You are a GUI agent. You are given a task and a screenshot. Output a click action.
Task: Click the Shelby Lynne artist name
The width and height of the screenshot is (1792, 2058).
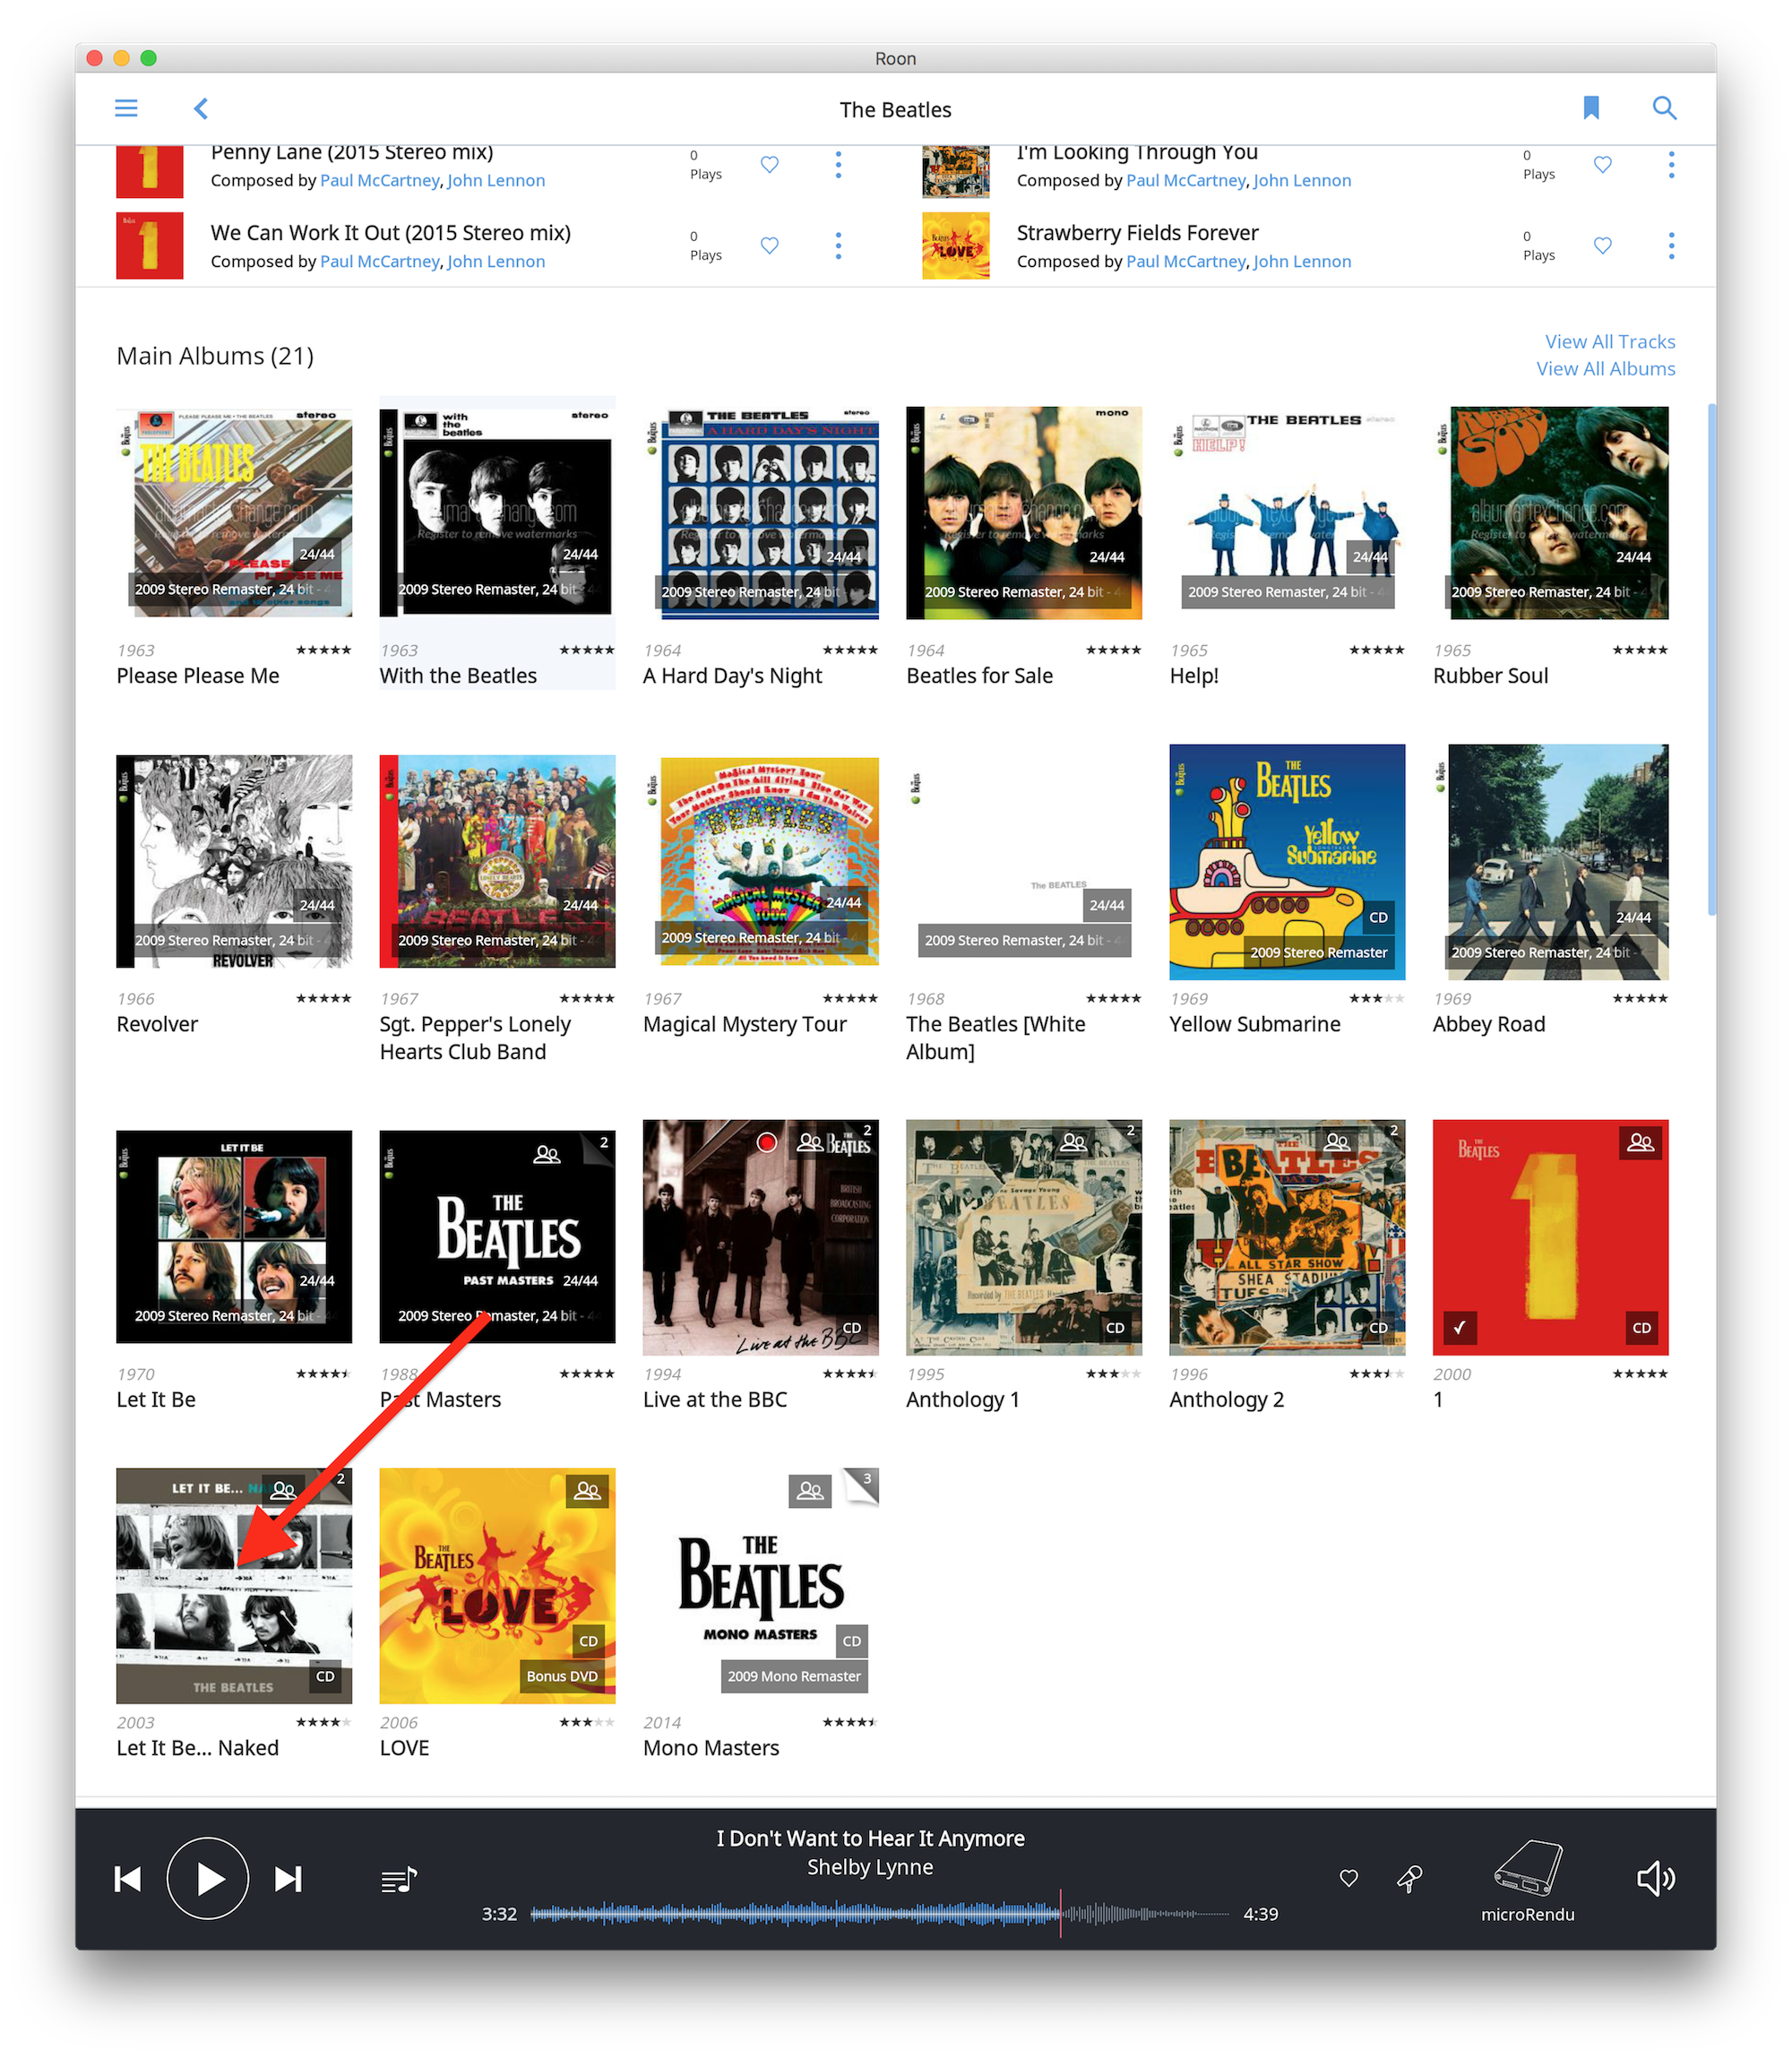[x=870, y=1867]
